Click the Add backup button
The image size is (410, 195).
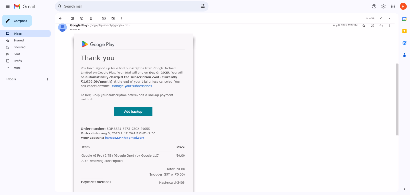pos(133,111)
